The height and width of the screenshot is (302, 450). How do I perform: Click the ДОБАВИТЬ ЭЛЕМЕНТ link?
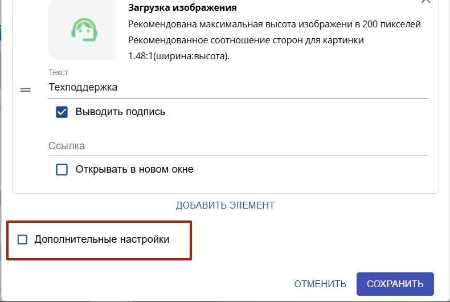(226, 205)
